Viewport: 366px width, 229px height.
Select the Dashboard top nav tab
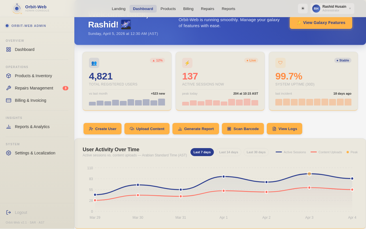coord(143,9)
